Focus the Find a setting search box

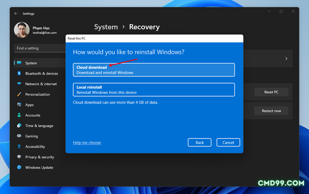click(x=40, y=48)
